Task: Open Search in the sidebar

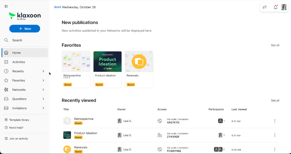Action: pos(25,40)
